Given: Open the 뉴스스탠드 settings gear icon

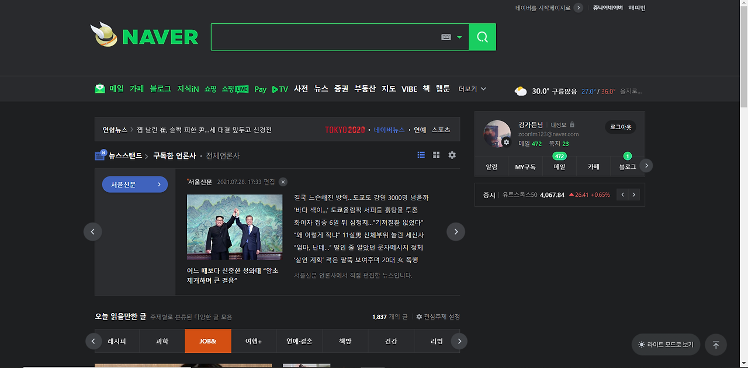Looking at the screenshot, I should (x=451, y=155).
